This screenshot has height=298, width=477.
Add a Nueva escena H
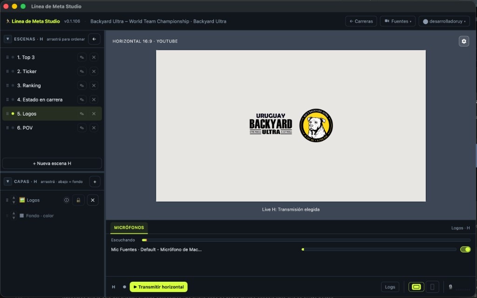(52, 163)
